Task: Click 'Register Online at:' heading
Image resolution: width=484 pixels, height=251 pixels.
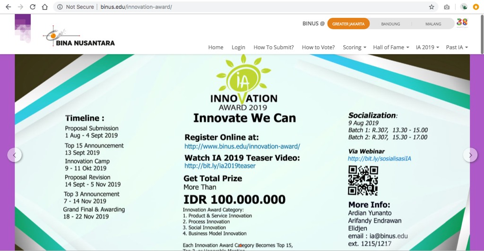Action: coord(222,137)
